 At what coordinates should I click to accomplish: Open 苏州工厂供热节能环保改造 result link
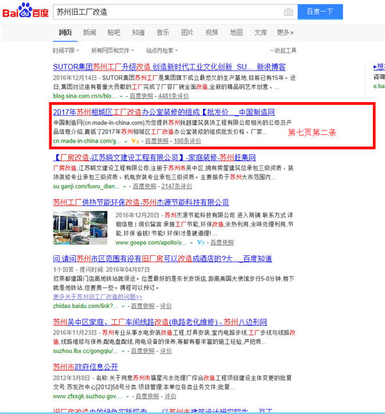pos(141,203)
